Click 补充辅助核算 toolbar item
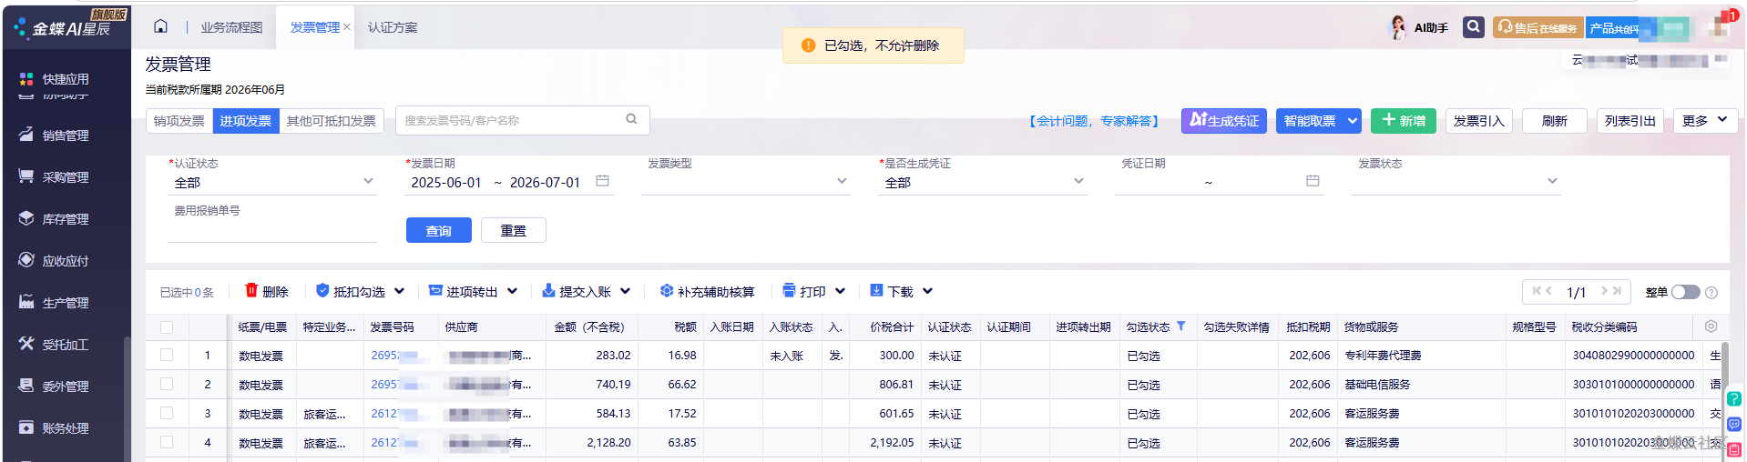 [x=707, y=291]
